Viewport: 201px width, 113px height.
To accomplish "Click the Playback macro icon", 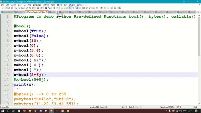I will tap(108, 8).
